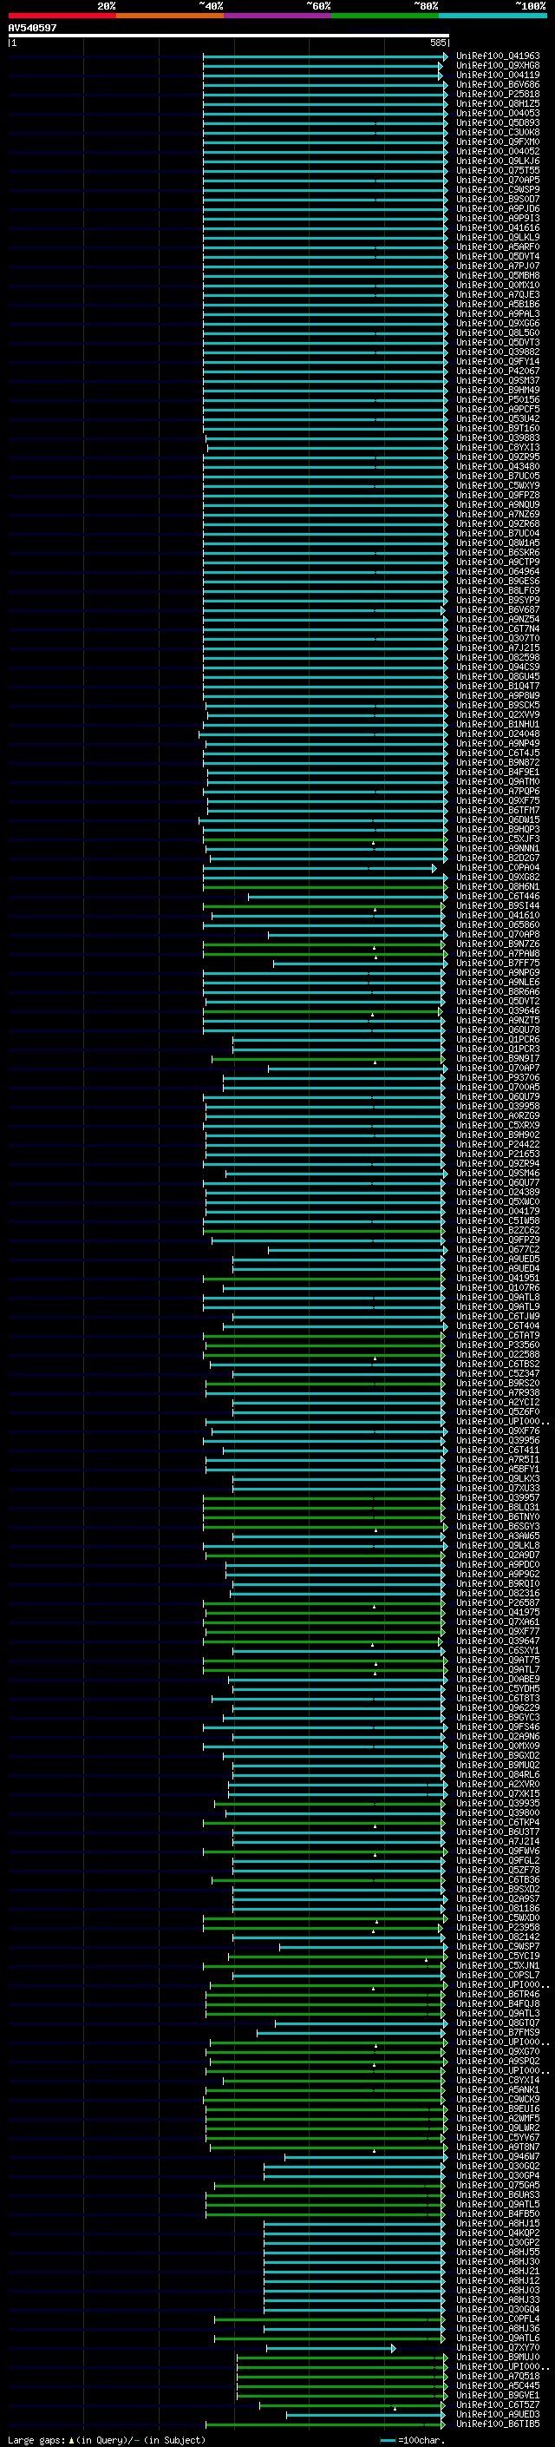Screen dimensions: 555x2447
Task: Click the red 20% identity legend segment
Action: click(x=62, y=16)
